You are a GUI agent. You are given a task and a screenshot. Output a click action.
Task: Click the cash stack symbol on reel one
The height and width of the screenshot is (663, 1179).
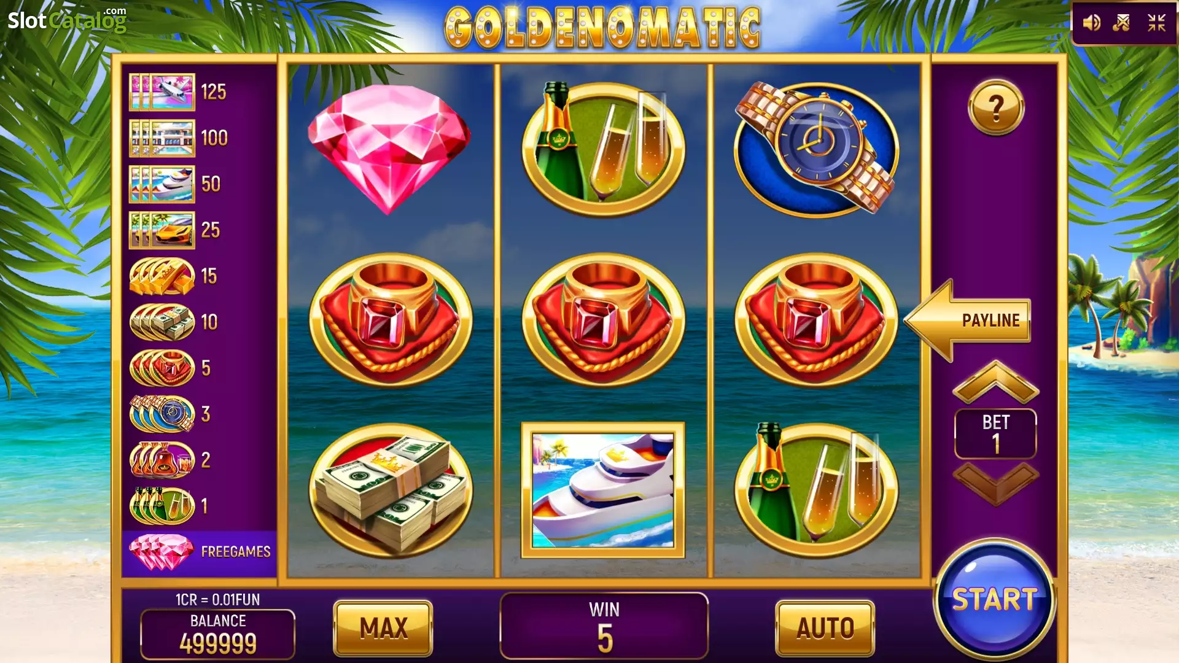point(391,490)
